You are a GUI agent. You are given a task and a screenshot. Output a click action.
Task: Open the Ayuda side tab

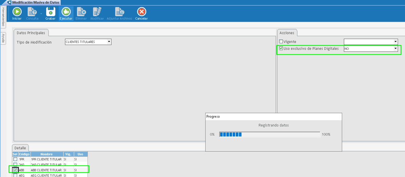[x=3, y=38]
